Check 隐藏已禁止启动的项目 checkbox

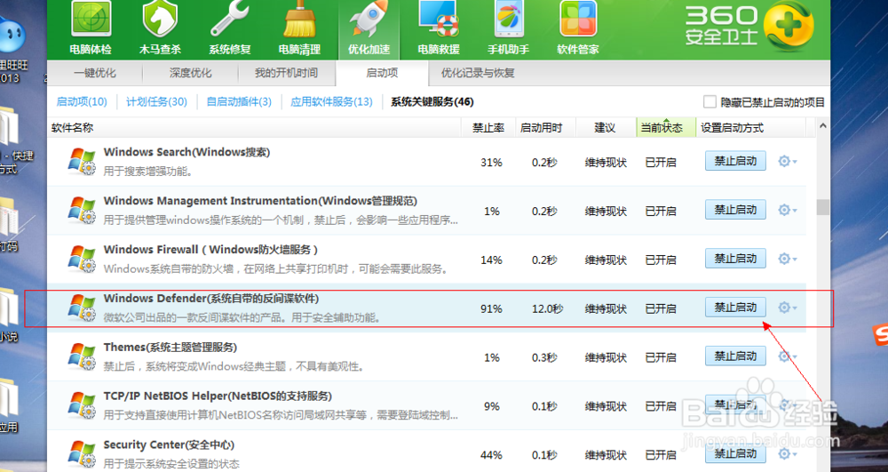click(x=710, y=102)
